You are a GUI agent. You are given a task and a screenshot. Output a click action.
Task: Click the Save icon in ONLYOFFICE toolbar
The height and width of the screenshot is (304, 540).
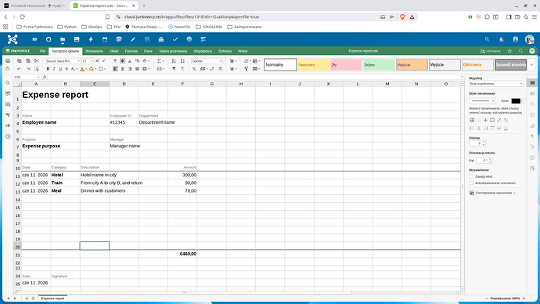[x=8, y=69]
